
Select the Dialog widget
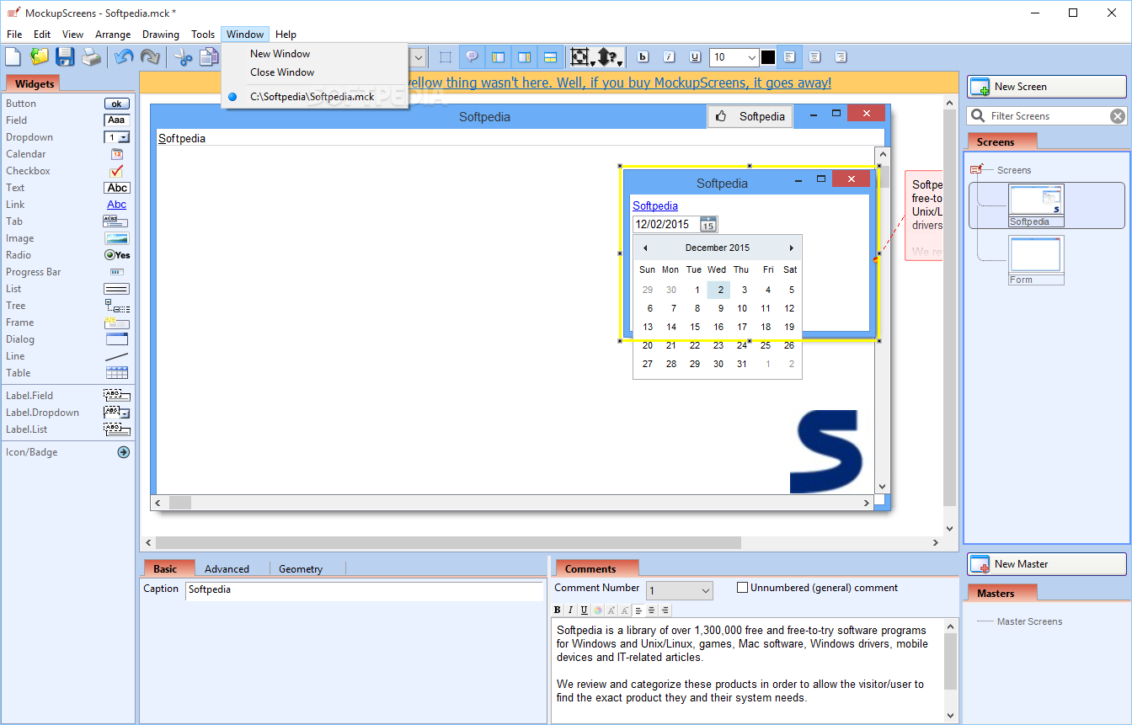(x=67, y=339)
